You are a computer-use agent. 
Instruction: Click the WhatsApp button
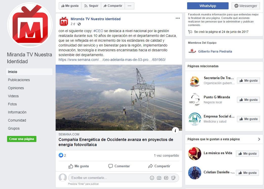tap(208, 6)
